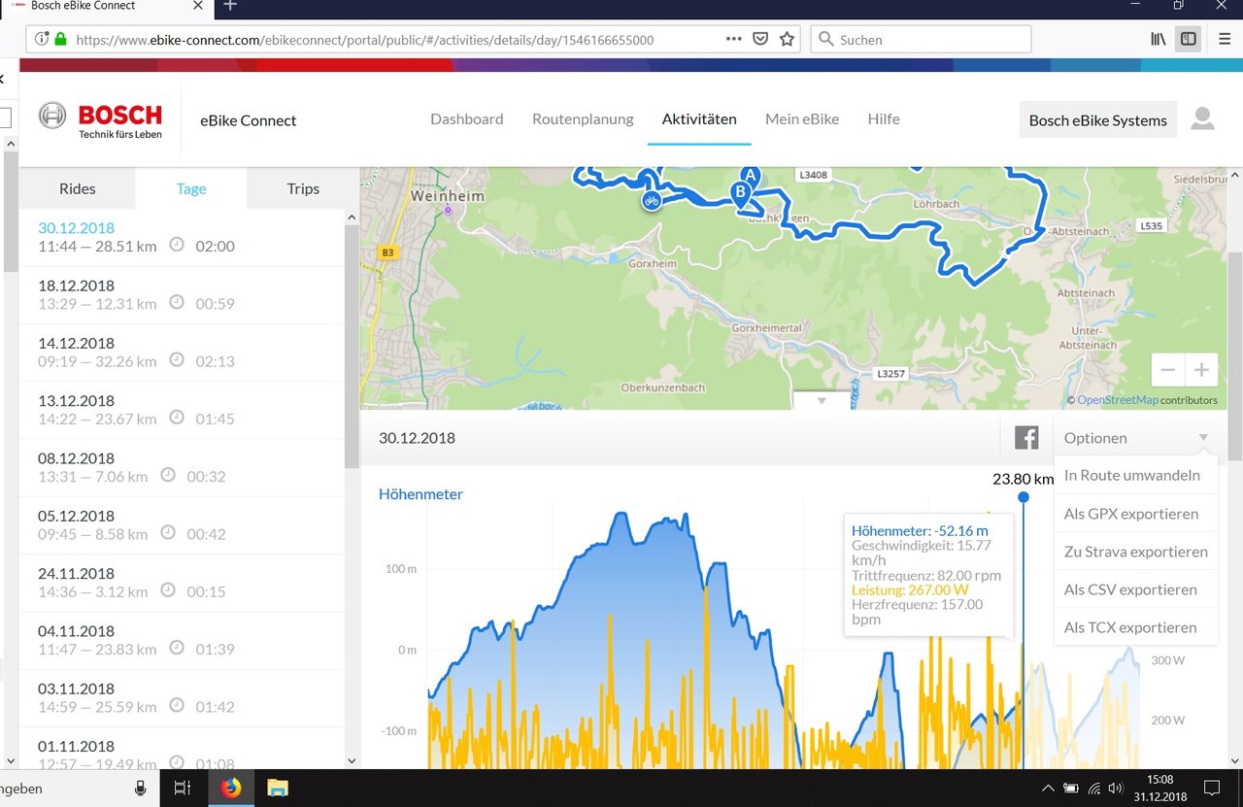Image resolution: width=1243 pixels, height=807 pixels.
Task: Open the user profile avatar icon
Action: 1202,118
